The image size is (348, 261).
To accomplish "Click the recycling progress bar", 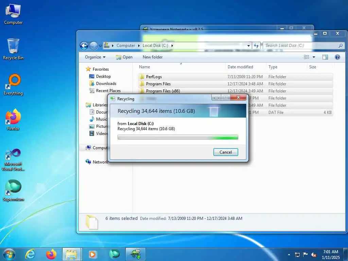I will coord(178,137).
